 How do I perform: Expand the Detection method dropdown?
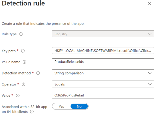tap(103, 73)
